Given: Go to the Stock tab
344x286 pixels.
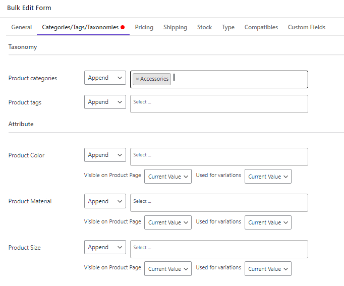Looking at the screenshot, I should [204, 27].
